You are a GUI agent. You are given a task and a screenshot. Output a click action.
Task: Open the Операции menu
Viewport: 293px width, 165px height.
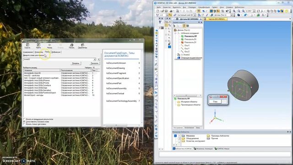[x=192, y=7]
